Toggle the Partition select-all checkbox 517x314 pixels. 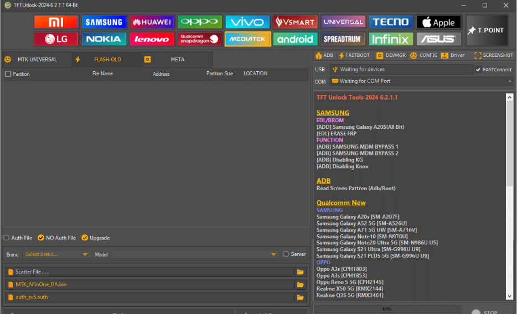8,74
